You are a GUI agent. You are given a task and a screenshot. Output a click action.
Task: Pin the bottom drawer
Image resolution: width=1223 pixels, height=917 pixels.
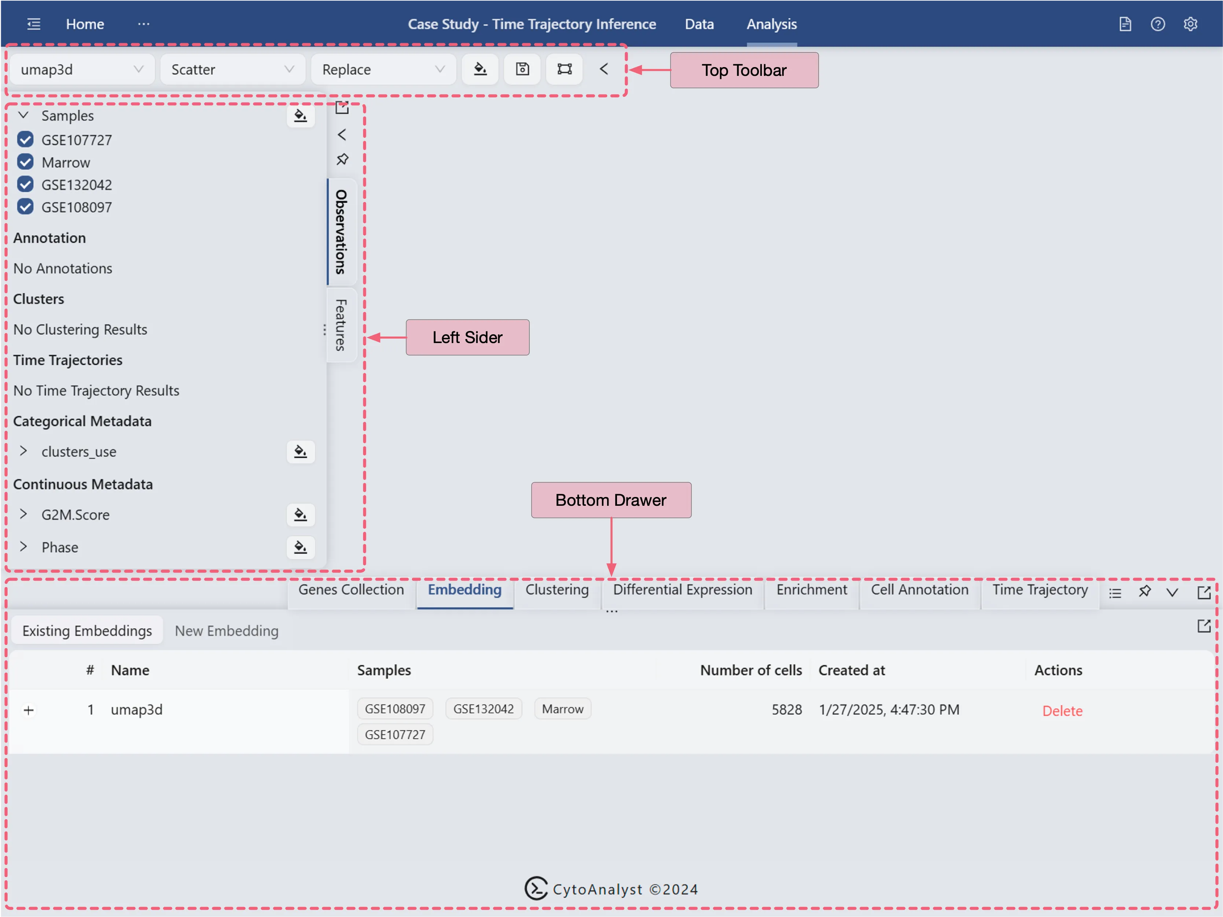click(1144, 592)
